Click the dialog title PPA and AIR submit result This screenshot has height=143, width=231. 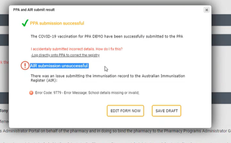[x=34, y=10]
